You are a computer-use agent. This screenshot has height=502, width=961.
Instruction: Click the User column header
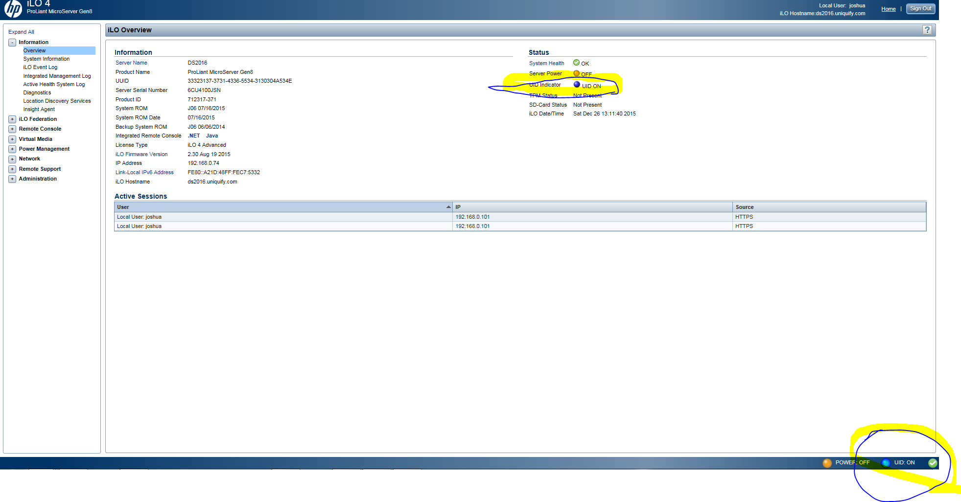coord(283,207)
